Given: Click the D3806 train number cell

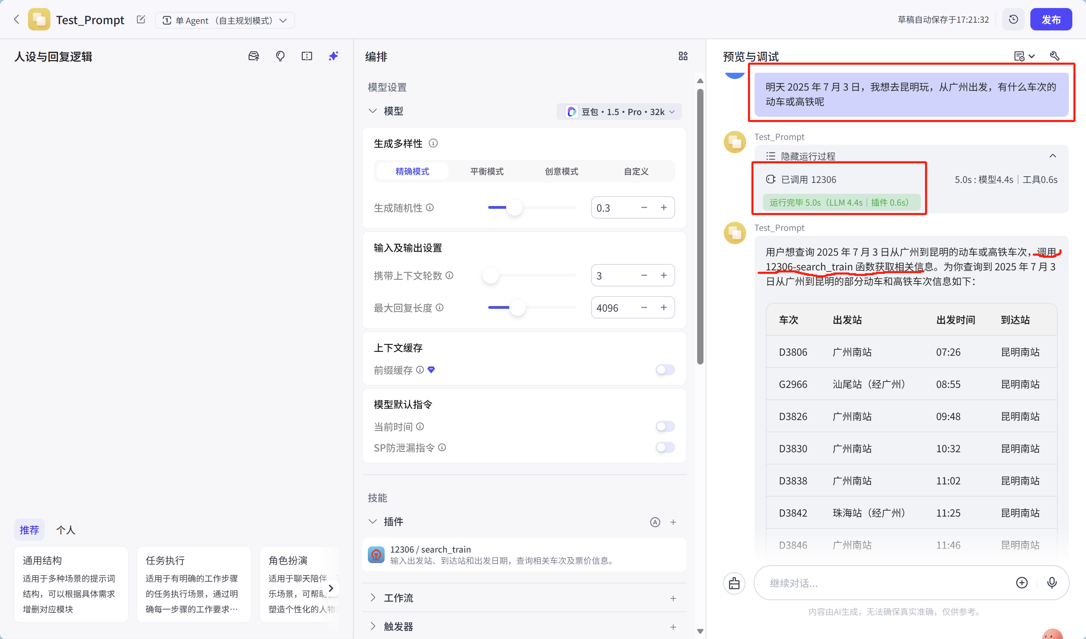Looking at the screenshot, I should (x=793, y=352).
